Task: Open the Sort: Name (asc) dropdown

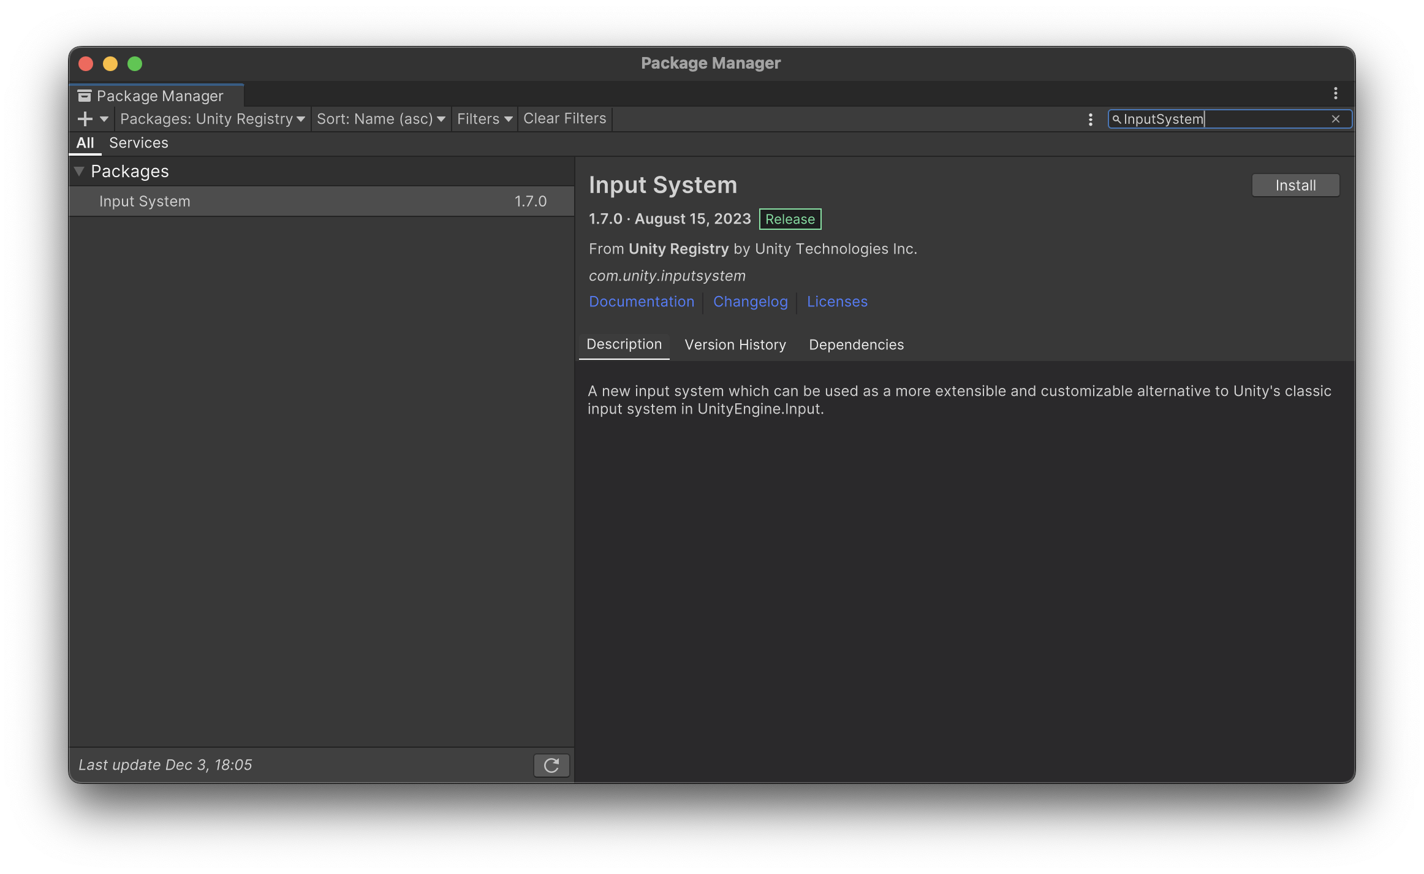Action: pyautogui.click(x=381, y=119)
